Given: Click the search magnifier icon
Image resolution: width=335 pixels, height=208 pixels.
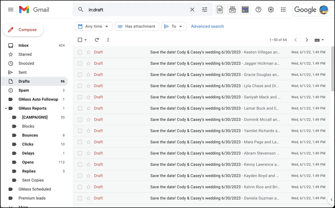Looking at the screenshot, I should pyautogui.click(x=81, y=10).
